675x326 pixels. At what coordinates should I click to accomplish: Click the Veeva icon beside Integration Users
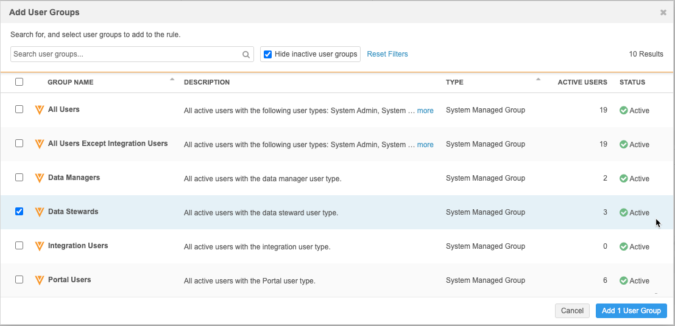tap(40, 246)
